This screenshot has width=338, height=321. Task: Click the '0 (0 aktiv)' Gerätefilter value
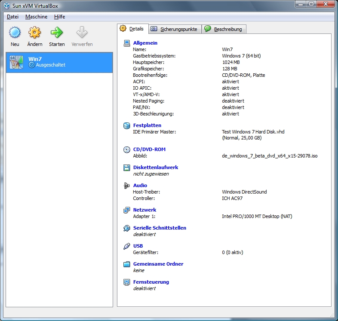point(233,252)
